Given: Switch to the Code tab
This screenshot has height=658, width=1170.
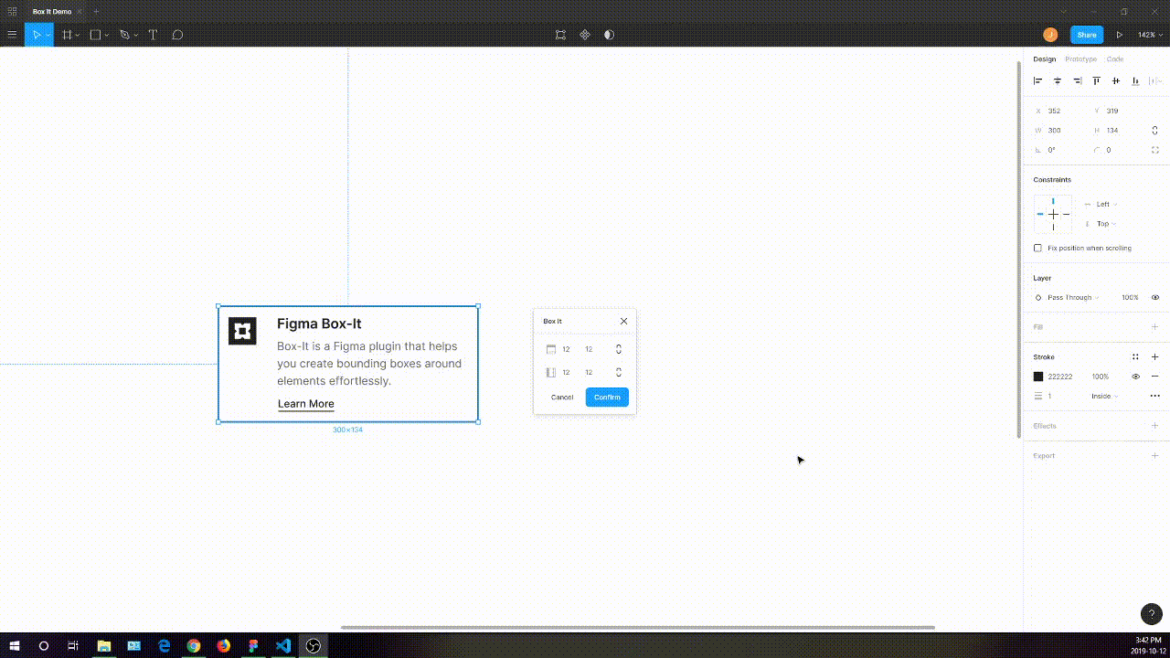Looking at the screenshot, I should coord(1115,58).
